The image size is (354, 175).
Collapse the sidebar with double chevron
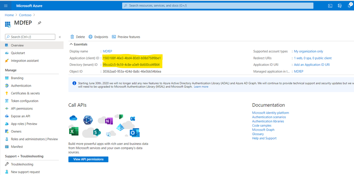tap(60, 37)
